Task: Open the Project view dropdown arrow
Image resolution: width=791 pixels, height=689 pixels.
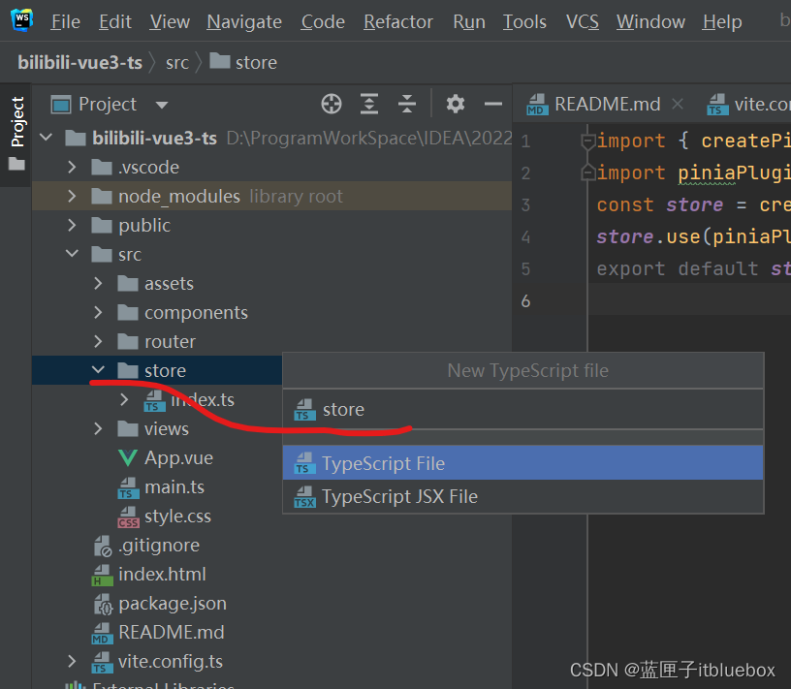Action: click(x=162, y=105)
